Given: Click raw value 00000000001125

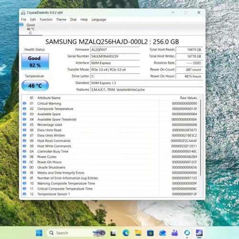Looking at the screenshot, I should click(185, 178).
